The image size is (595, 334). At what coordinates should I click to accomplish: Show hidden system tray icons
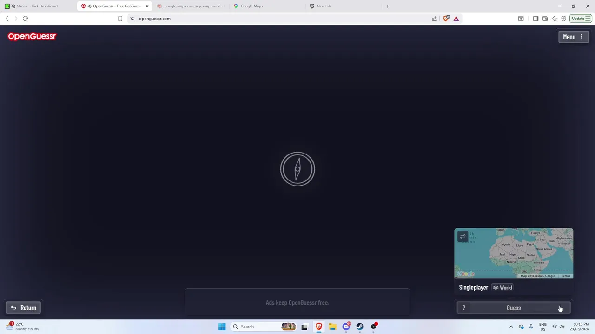[511, 327]
